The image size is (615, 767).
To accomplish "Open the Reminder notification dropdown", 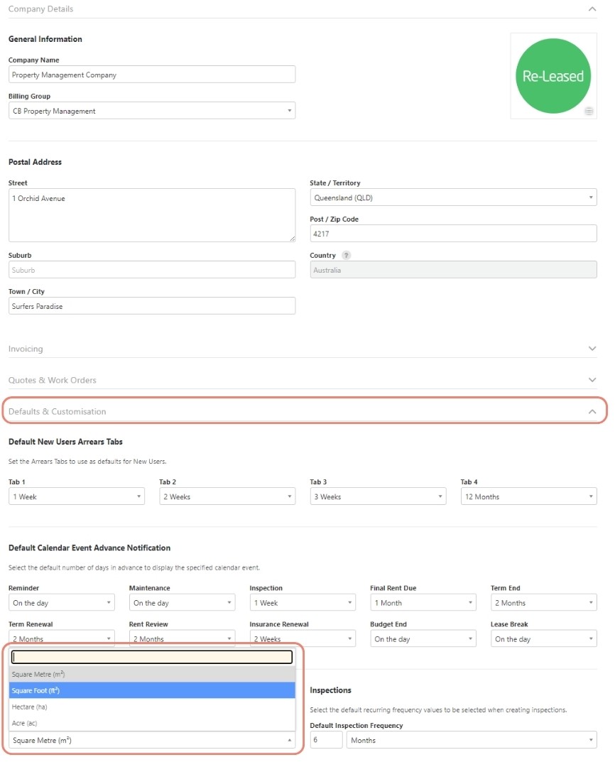I will tap(61, 603).
